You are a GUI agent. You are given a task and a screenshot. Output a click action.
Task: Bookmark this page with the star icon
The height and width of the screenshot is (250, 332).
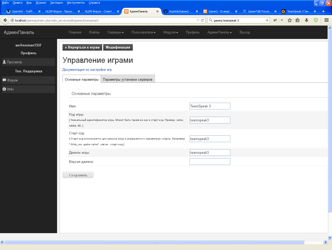(290, 20)
